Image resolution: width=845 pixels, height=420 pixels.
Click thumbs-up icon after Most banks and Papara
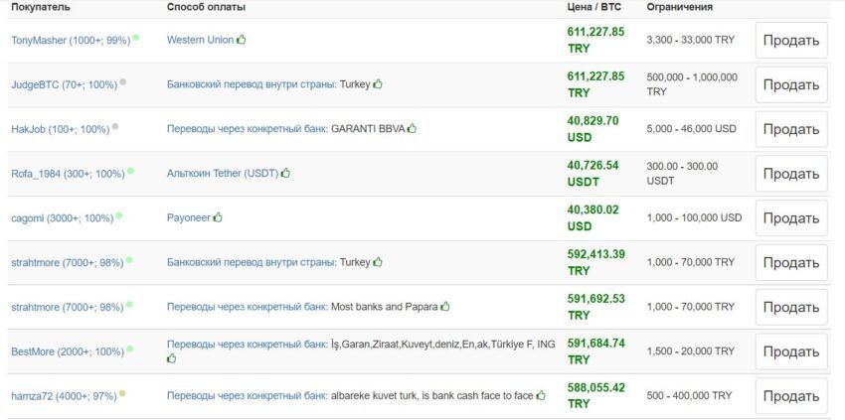click(444, 307)
